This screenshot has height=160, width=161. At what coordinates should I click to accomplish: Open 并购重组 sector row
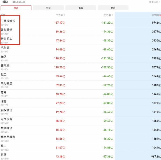pos(80,31)
